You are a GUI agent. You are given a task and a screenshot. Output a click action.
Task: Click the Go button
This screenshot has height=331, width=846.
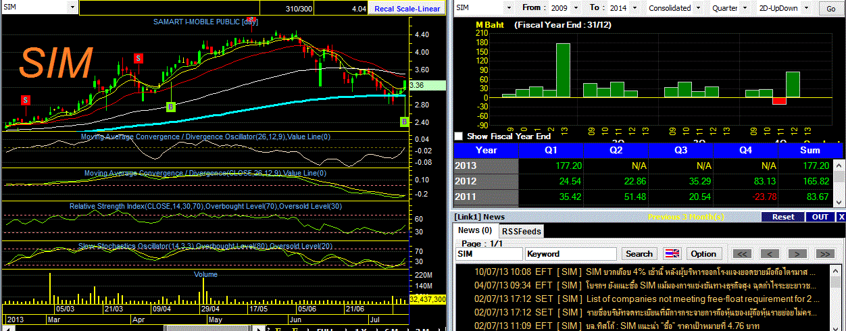click(830, 9)
